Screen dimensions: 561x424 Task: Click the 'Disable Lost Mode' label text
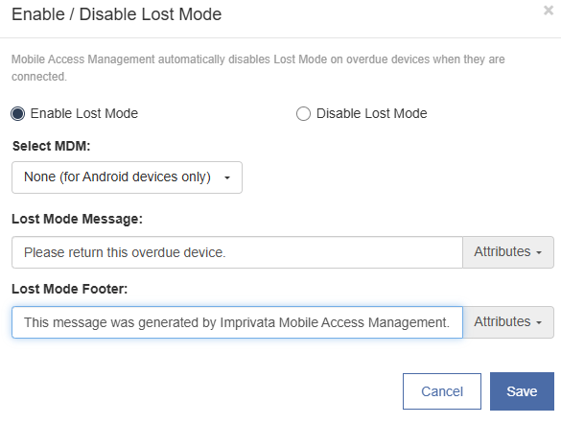point(371,113)
